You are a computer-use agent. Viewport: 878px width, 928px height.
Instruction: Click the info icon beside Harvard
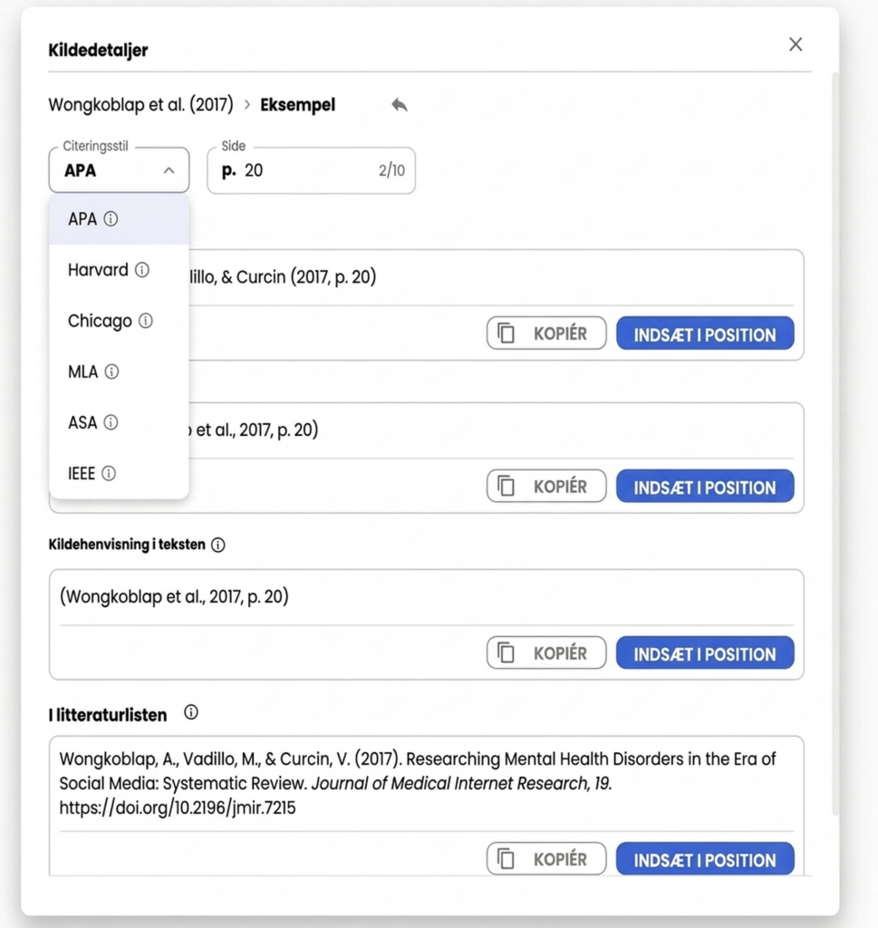(142, 270)
